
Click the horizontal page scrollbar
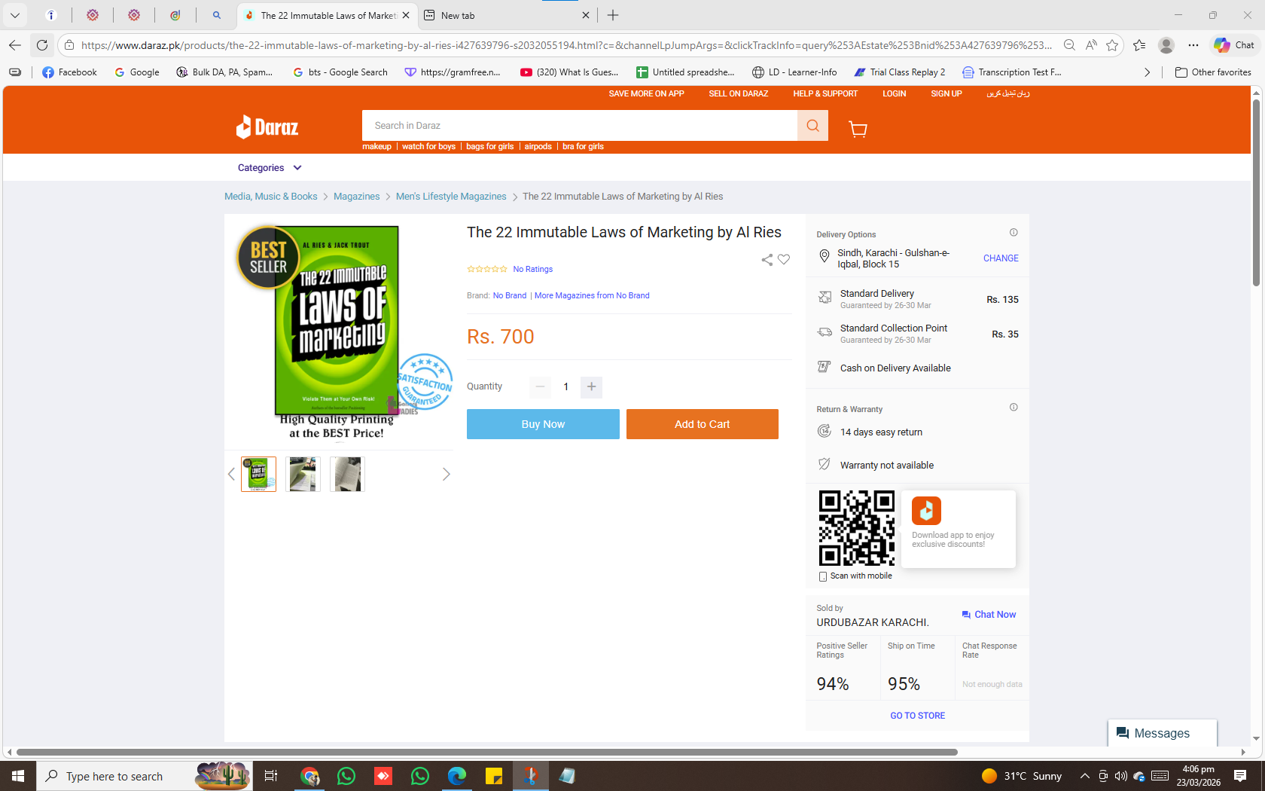[486, 752]
